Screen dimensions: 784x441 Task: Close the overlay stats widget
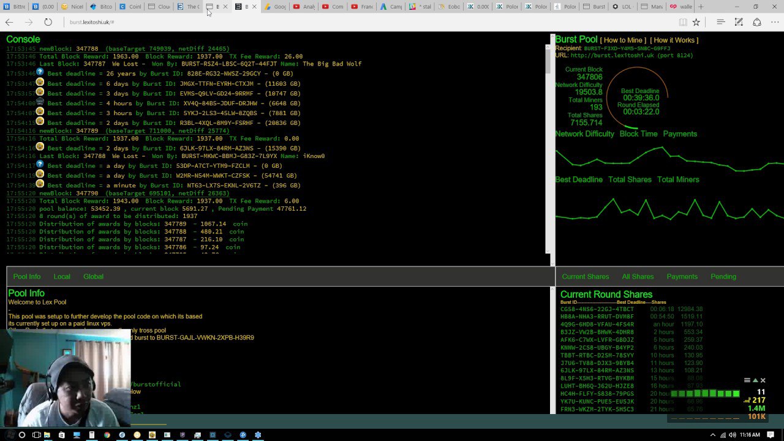[x=763, y=380]
